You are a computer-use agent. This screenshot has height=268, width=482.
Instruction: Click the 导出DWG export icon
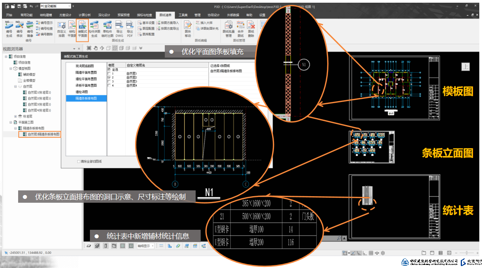(119, 29)
